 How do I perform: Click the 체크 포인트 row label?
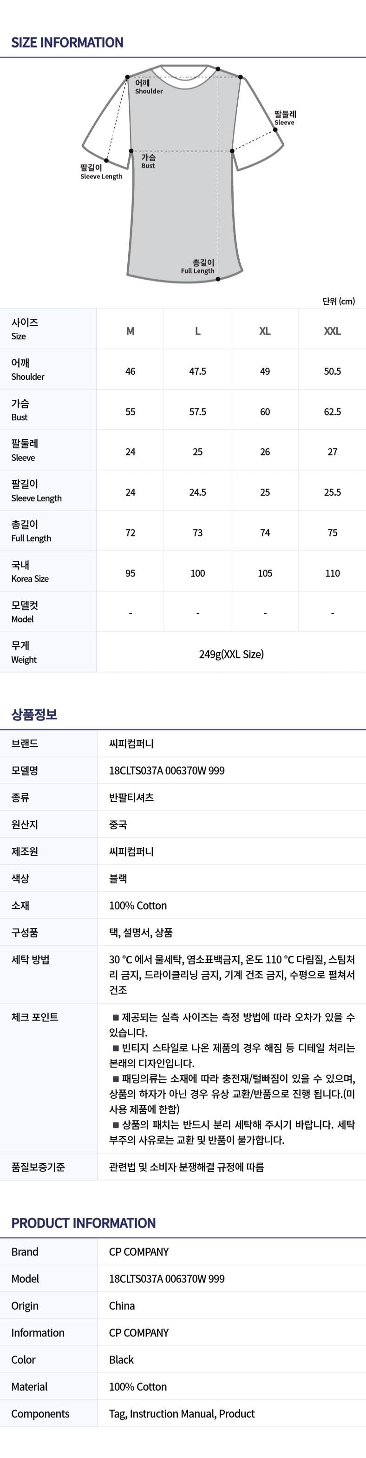(34, 1017)
